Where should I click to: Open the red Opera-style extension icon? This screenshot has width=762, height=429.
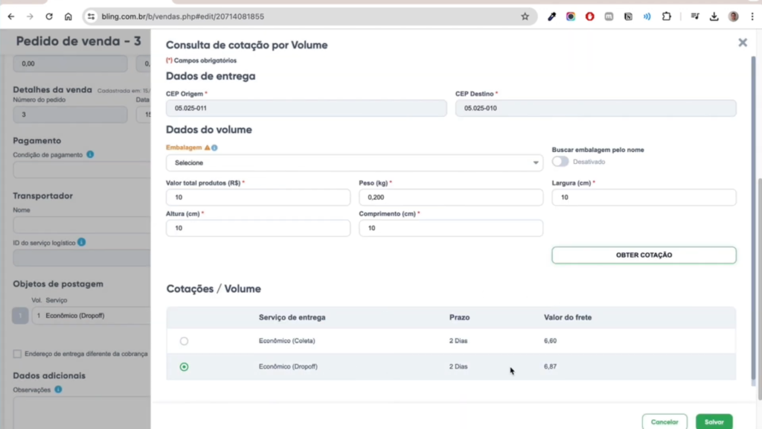(x=589, y=16)
